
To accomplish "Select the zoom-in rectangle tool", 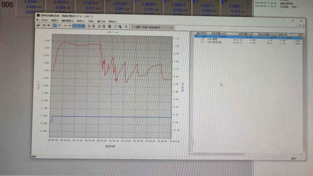I will 55,26.
